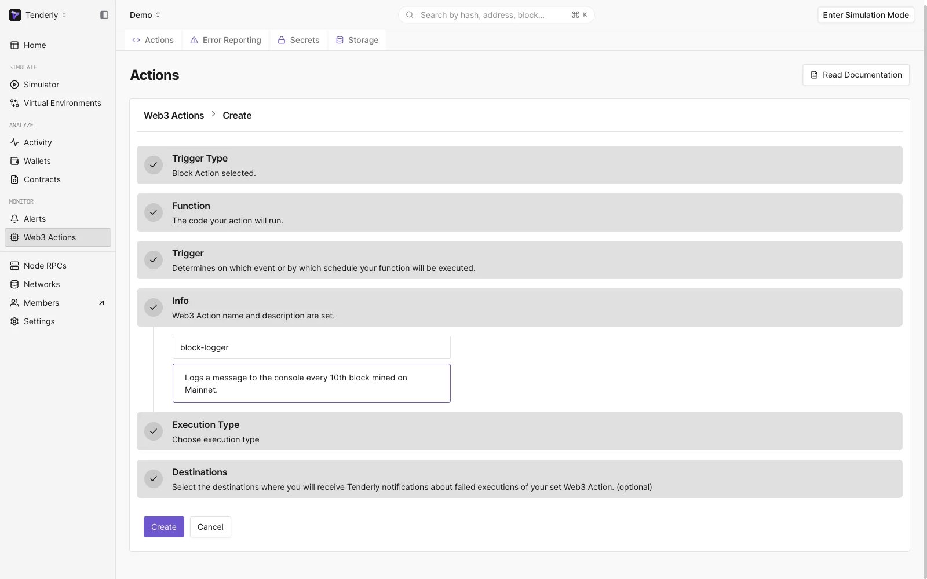927x579 pixels.
Task: Open the Demo project switcher
Action: click(145, 15)
